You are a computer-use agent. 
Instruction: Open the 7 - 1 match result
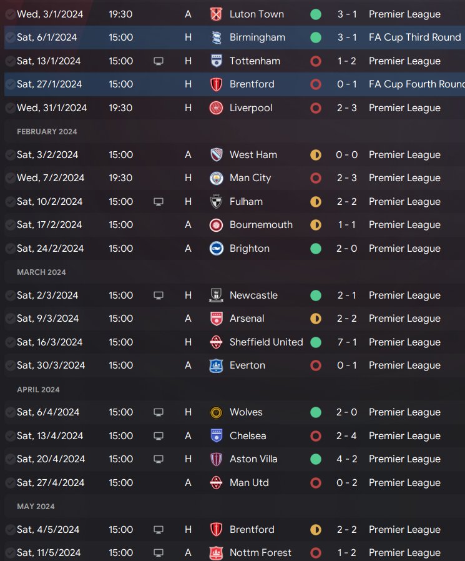pos(346,342)
